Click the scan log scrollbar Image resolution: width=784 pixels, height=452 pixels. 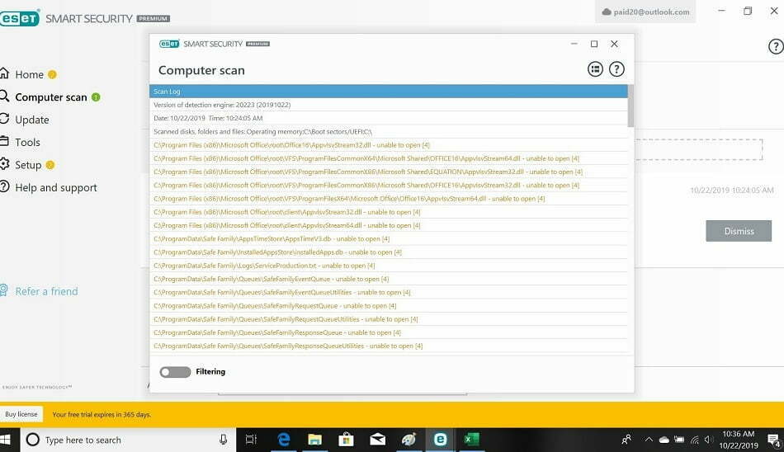pyautogui.click(x=631, y=106)
